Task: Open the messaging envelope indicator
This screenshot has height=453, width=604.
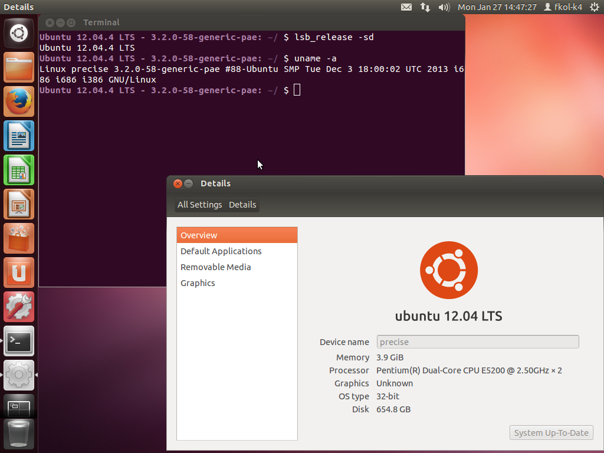Action: pos(406,7)
